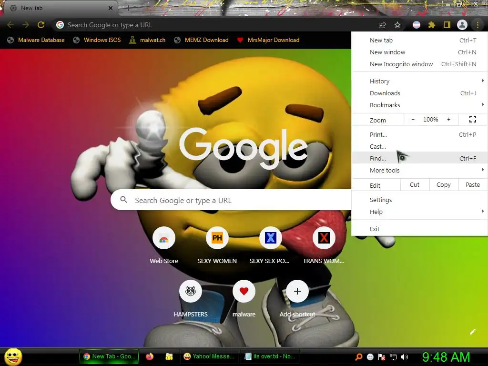Reload the page with the refresh icon
The height and width of the screenshot is (366, 488).
pyautogui.click(x=41, y=25)
